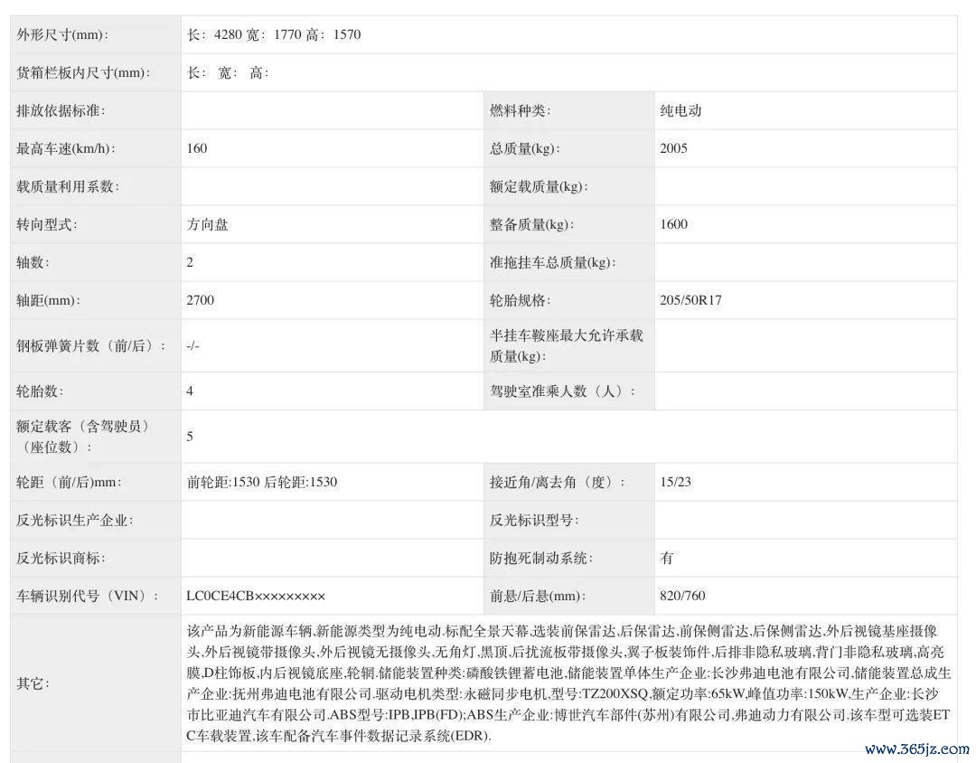Select the 纯电动 fuel type value
Screen dimensions: 976x763
click(680, 111)
